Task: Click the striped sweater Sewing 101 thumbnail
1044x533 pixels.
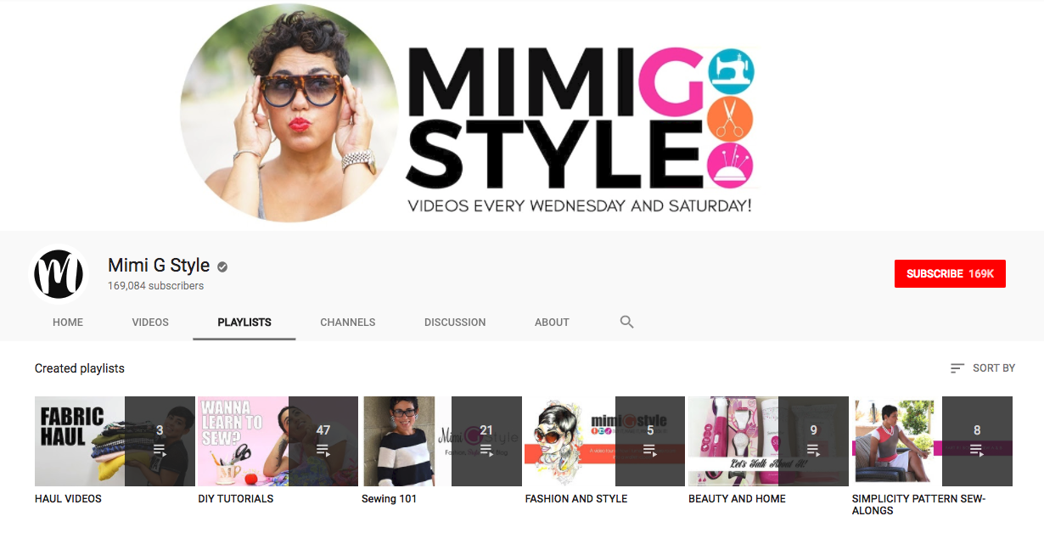Action: pyautogui.click(x=441, y=441)
